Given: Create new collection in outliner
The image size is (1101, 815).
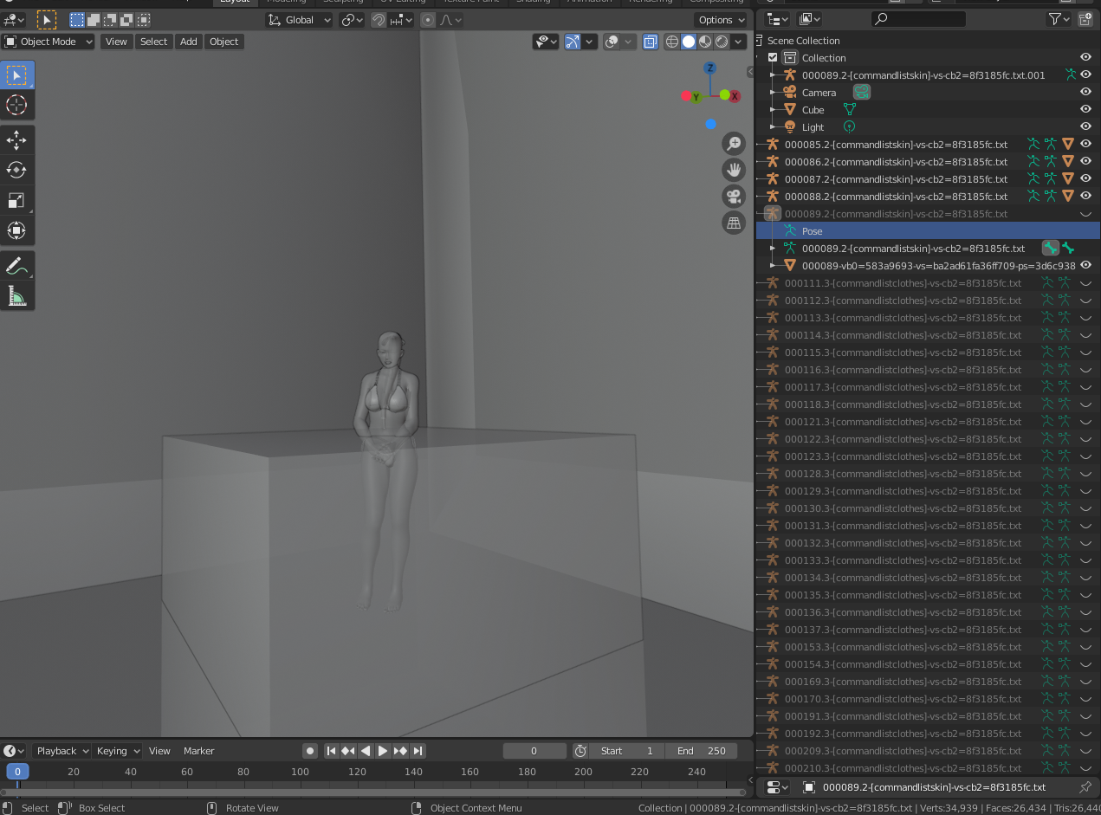Looking at the screenshot, I should pos(1085,19).
